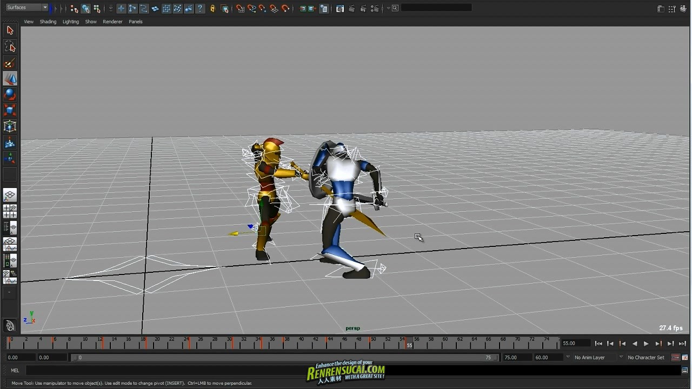
Task: Open the Lighting panel menu
Action: (x=70, y=22)
